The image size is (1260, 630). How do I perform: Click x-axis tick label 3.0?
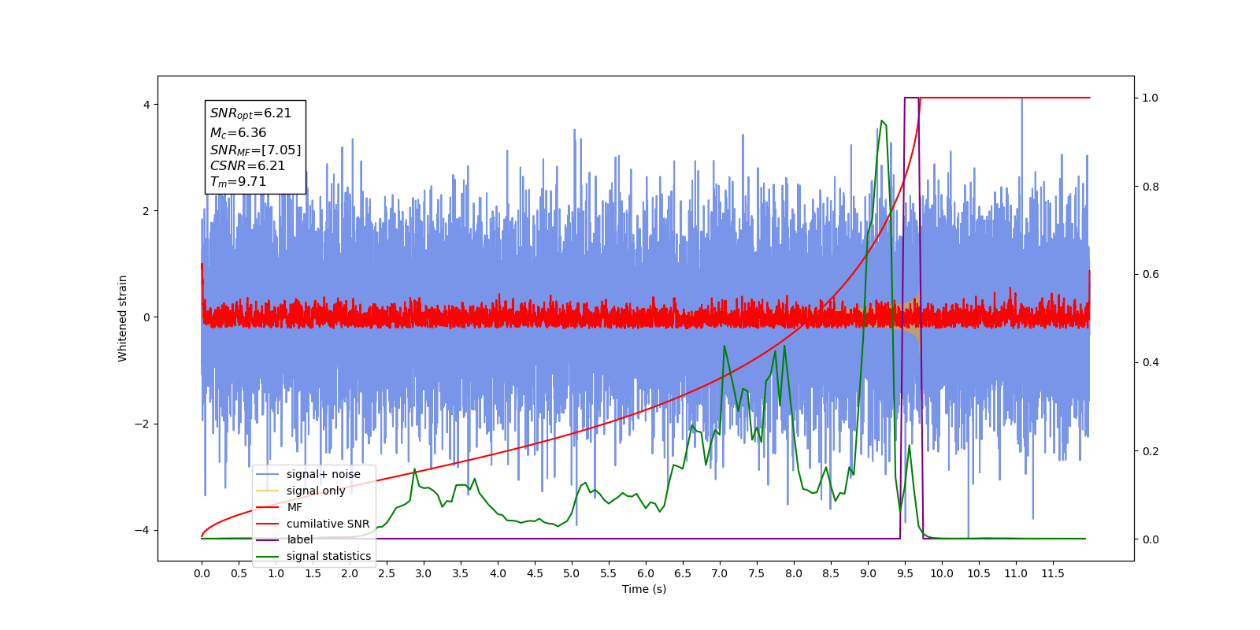[x=424, y=573]
